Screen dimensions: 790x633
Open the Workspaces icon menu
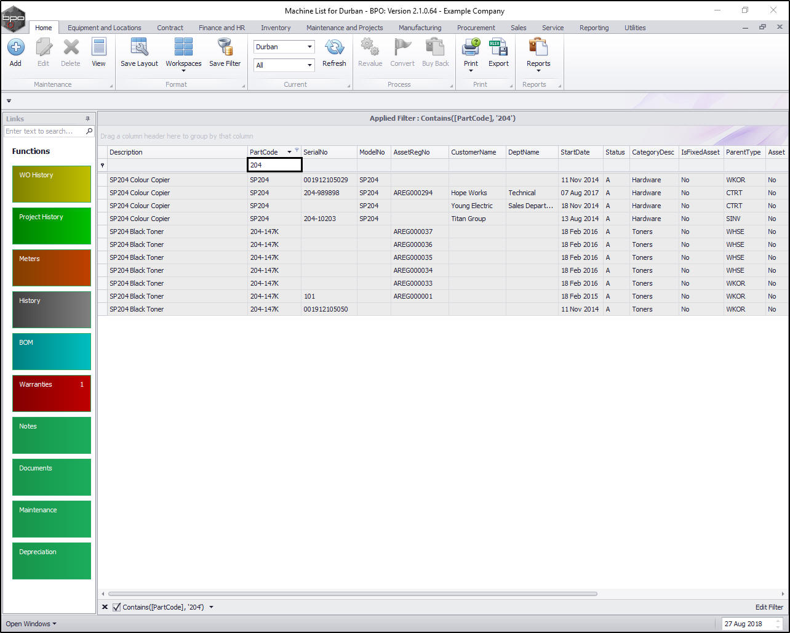coord(183,47)
